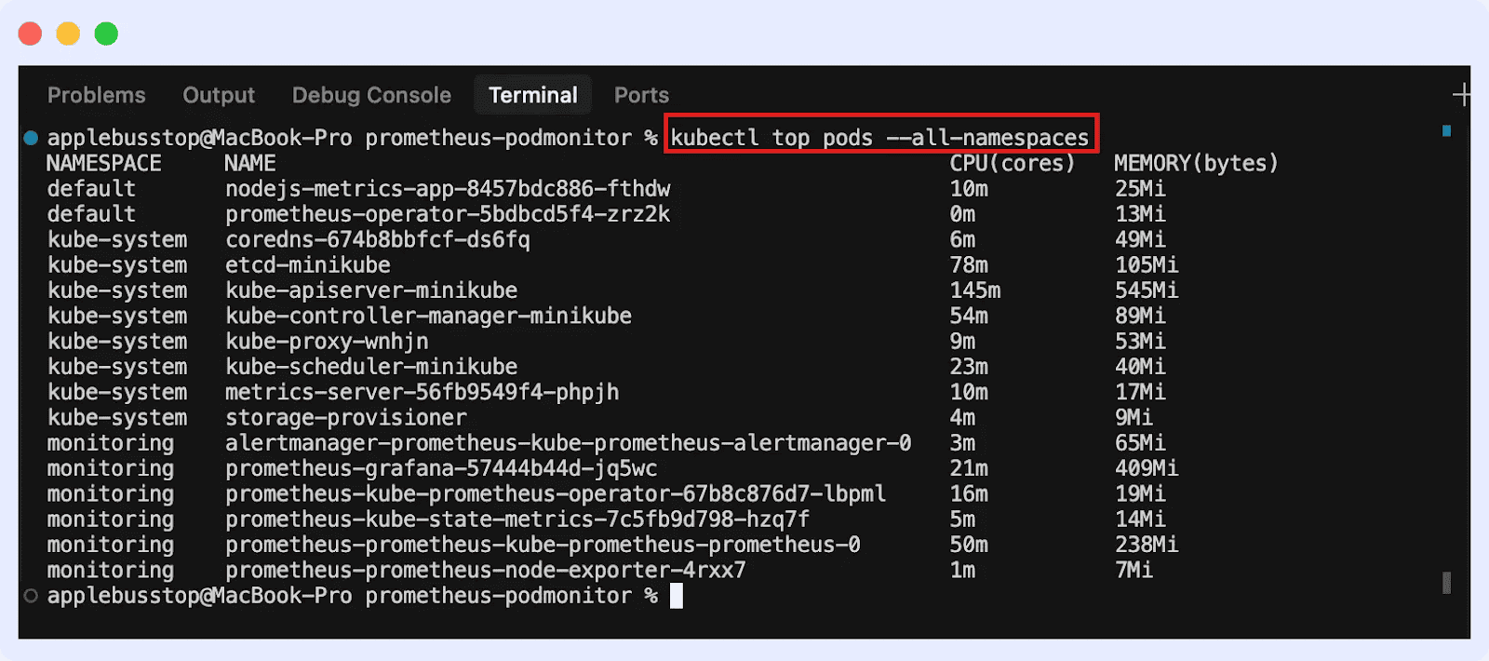Open the Ports tab

640,94
